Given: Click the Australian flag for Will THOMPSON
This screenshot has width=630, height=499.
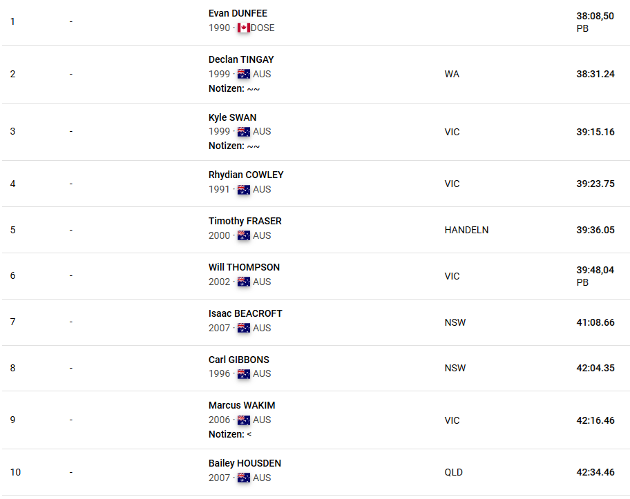Looking at the screenshot, I should 243,282.
